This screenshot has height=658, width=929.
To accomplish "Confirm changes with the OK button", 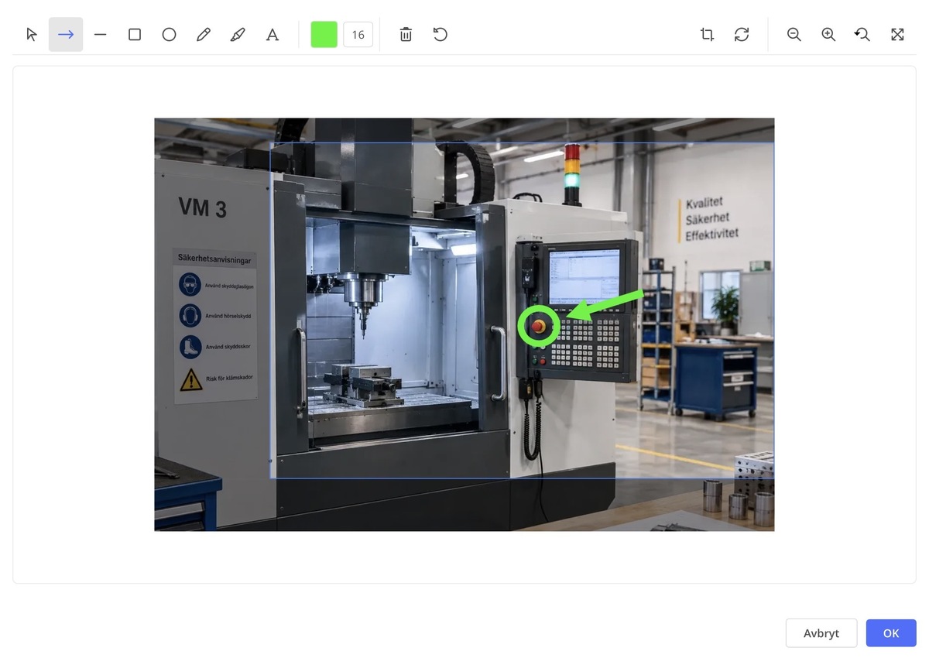I will 891,633.
